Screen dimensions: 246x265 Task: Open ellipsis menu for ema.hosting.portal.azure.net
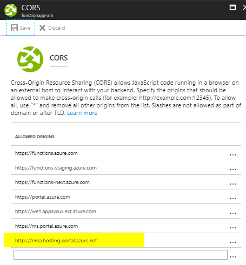coord(233,242)
